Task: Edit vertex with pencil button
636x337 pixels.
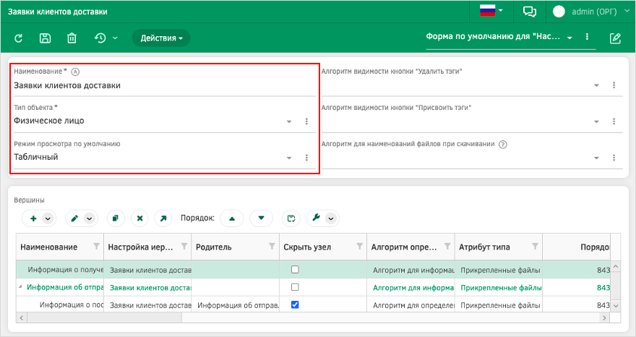Action: 74,218
